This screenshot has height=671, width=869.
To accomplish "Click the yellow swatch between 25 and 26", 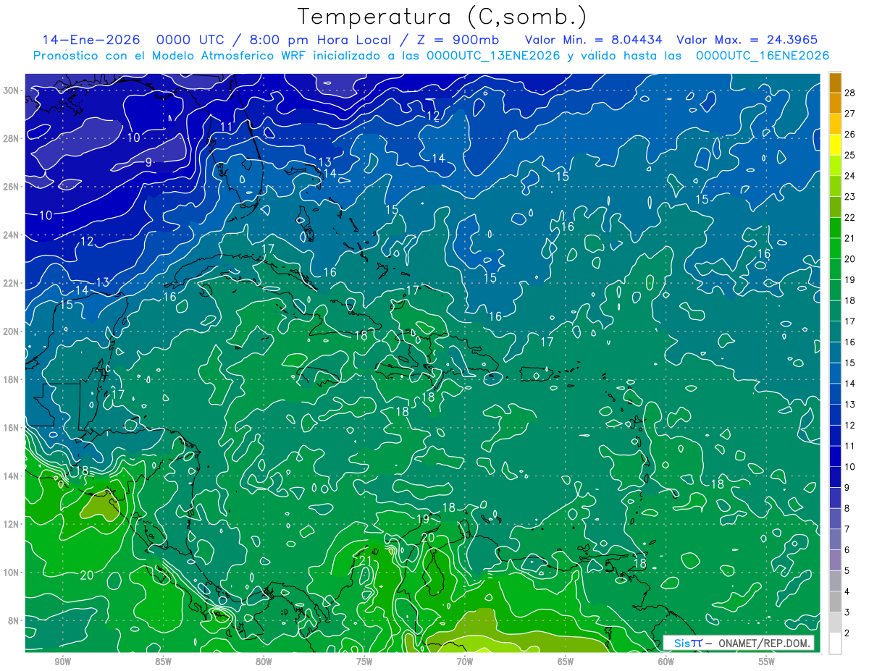I will point(835,145).
